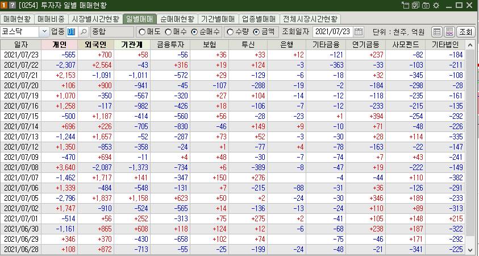Click the orange window number 1 icon
479x256 pixels.
(3, 5)
